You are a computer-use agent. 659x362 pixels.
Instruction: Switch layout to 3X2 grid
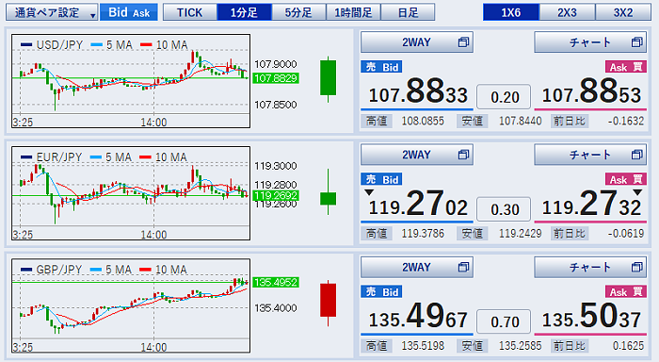[623, 12]
